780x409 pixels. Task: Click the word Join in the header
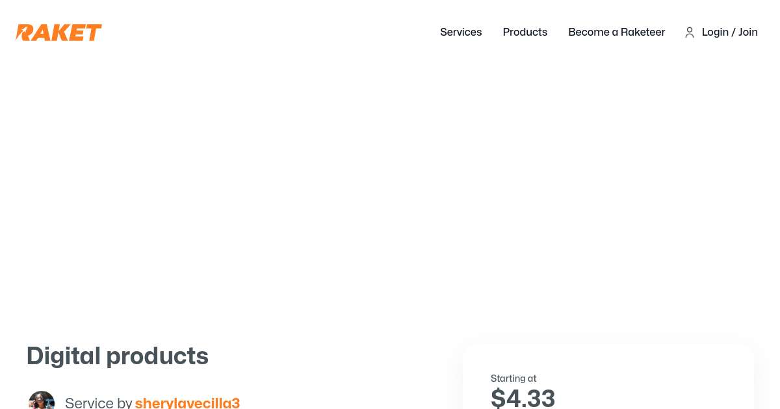coord(748,32)
